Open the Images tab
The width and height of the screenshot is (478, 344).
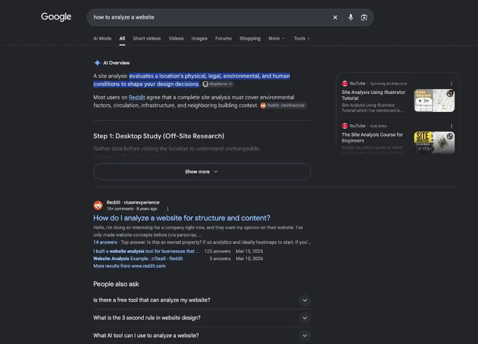coord(199,39)
